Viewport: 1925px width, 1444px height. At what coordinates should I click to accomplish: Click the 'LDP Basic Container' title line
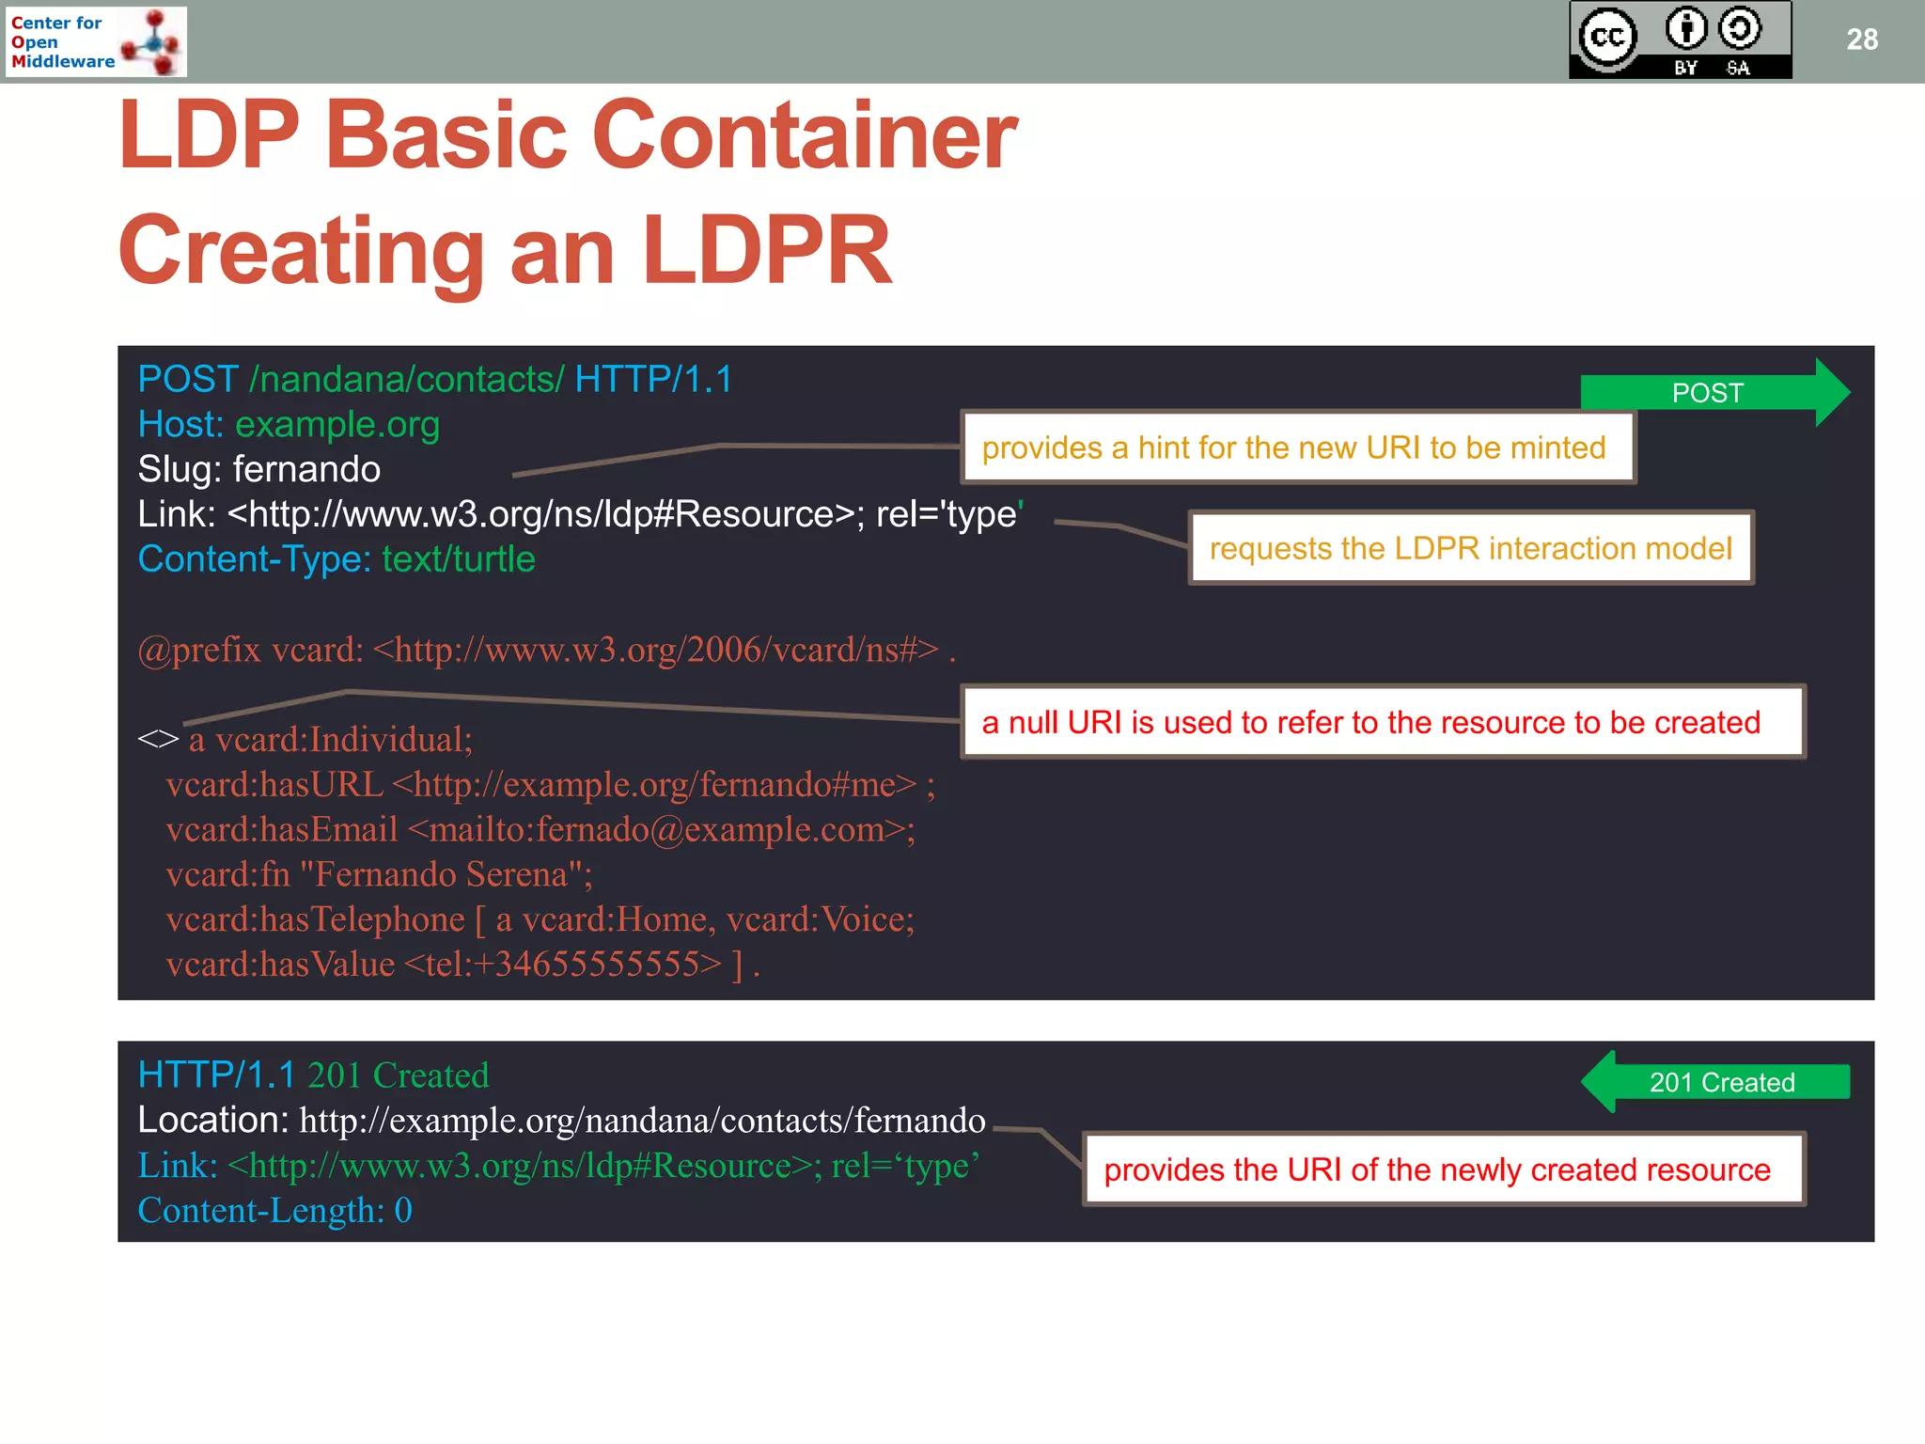click(x=568, y=136)
